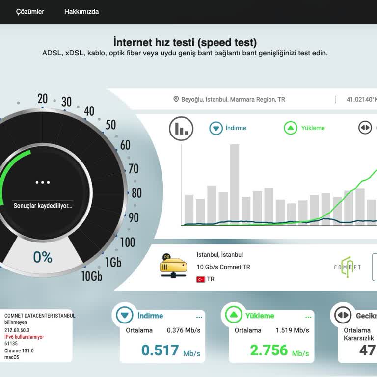Open the İndirme card three-dot menu
377x377 pixels.
coord(199,318)
